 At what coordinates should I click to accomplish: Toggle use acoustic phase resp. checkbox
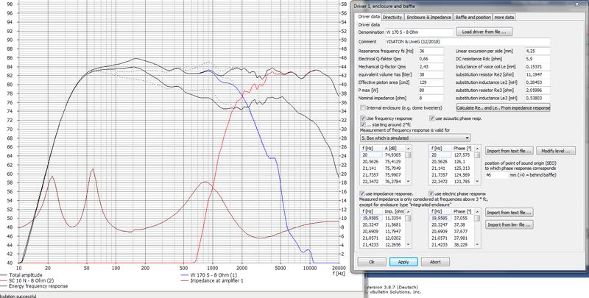431,117
